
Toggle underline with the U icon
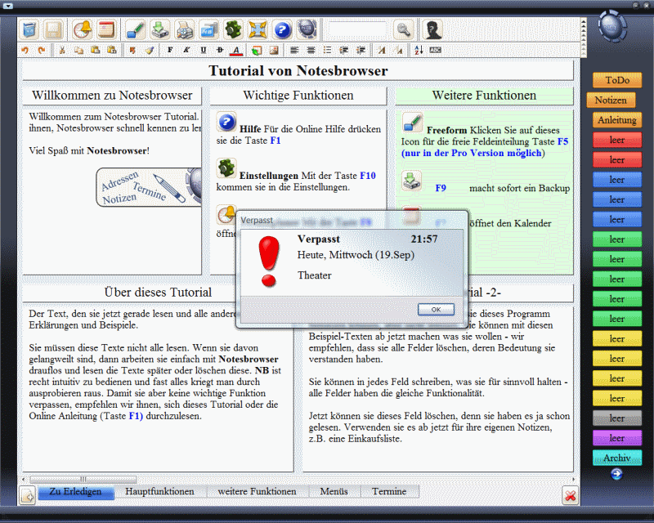tap(203, 50)
